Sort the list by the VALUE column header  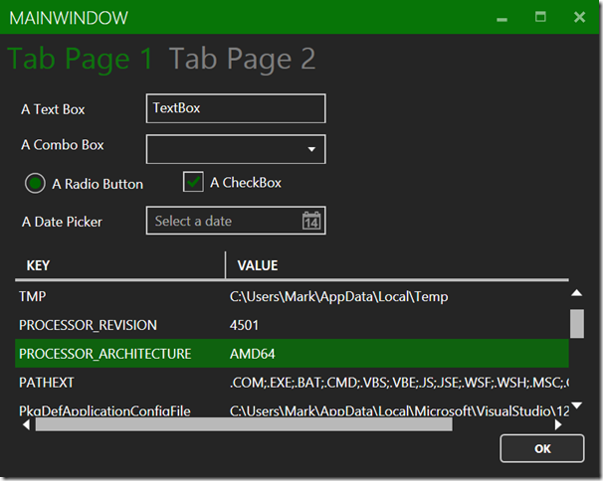pyautogui.click(x=398, y=265)
